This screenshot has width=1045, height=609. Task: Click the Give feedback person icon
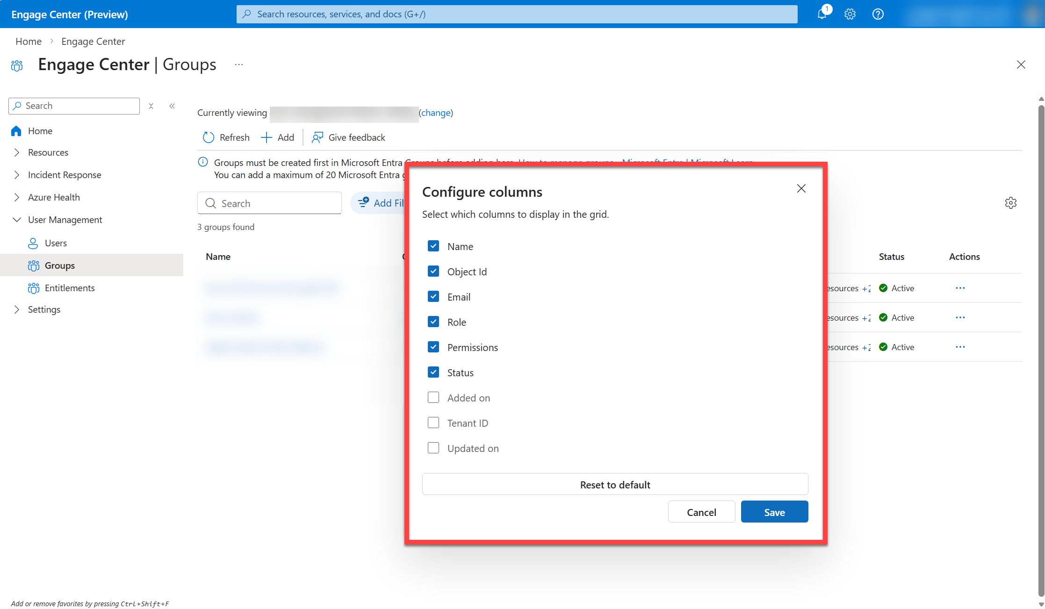(x=317, y=137)
